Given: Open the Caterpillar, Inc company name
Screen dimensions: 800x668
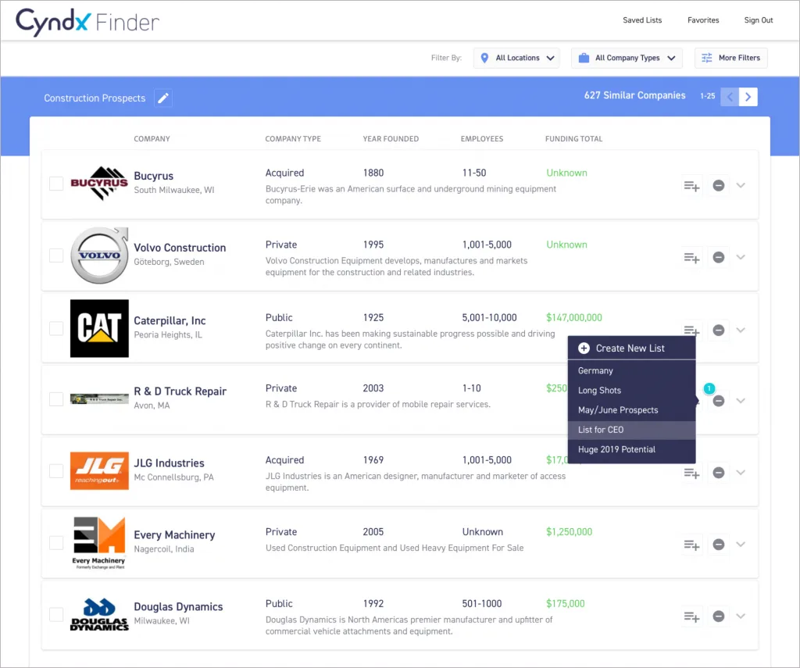Looking at the screenshot, I should pos(170,320).
